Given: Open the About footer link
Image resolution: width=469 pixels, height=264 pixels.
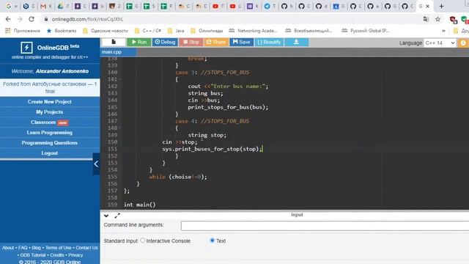Looking at the screenshot, I should click(x=8, y=248).
